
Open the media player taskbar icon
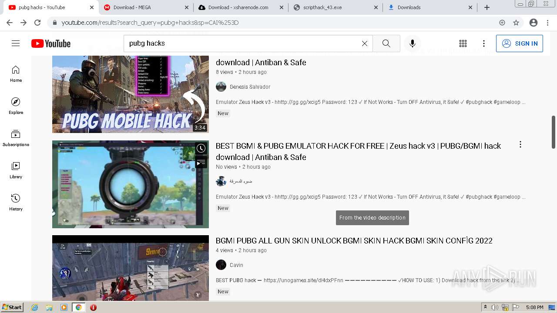[x=64, y=307]
